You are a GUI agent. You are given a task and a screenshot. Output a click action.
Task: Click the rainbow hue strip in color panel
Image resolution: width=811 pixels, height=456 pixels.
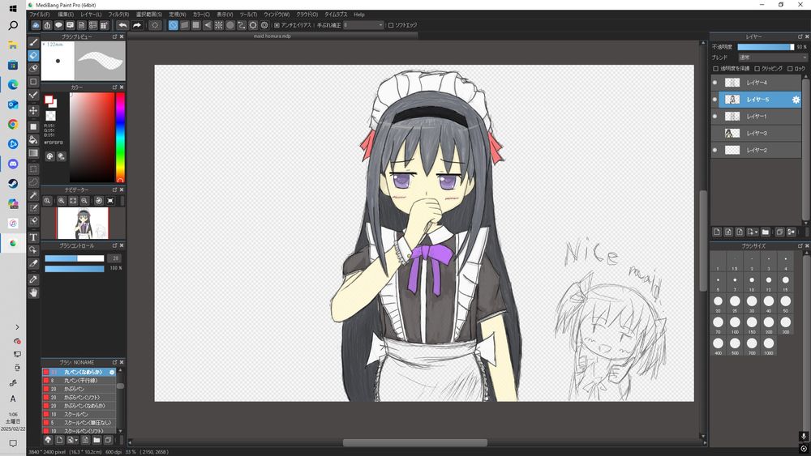click(x=120, y=138)
